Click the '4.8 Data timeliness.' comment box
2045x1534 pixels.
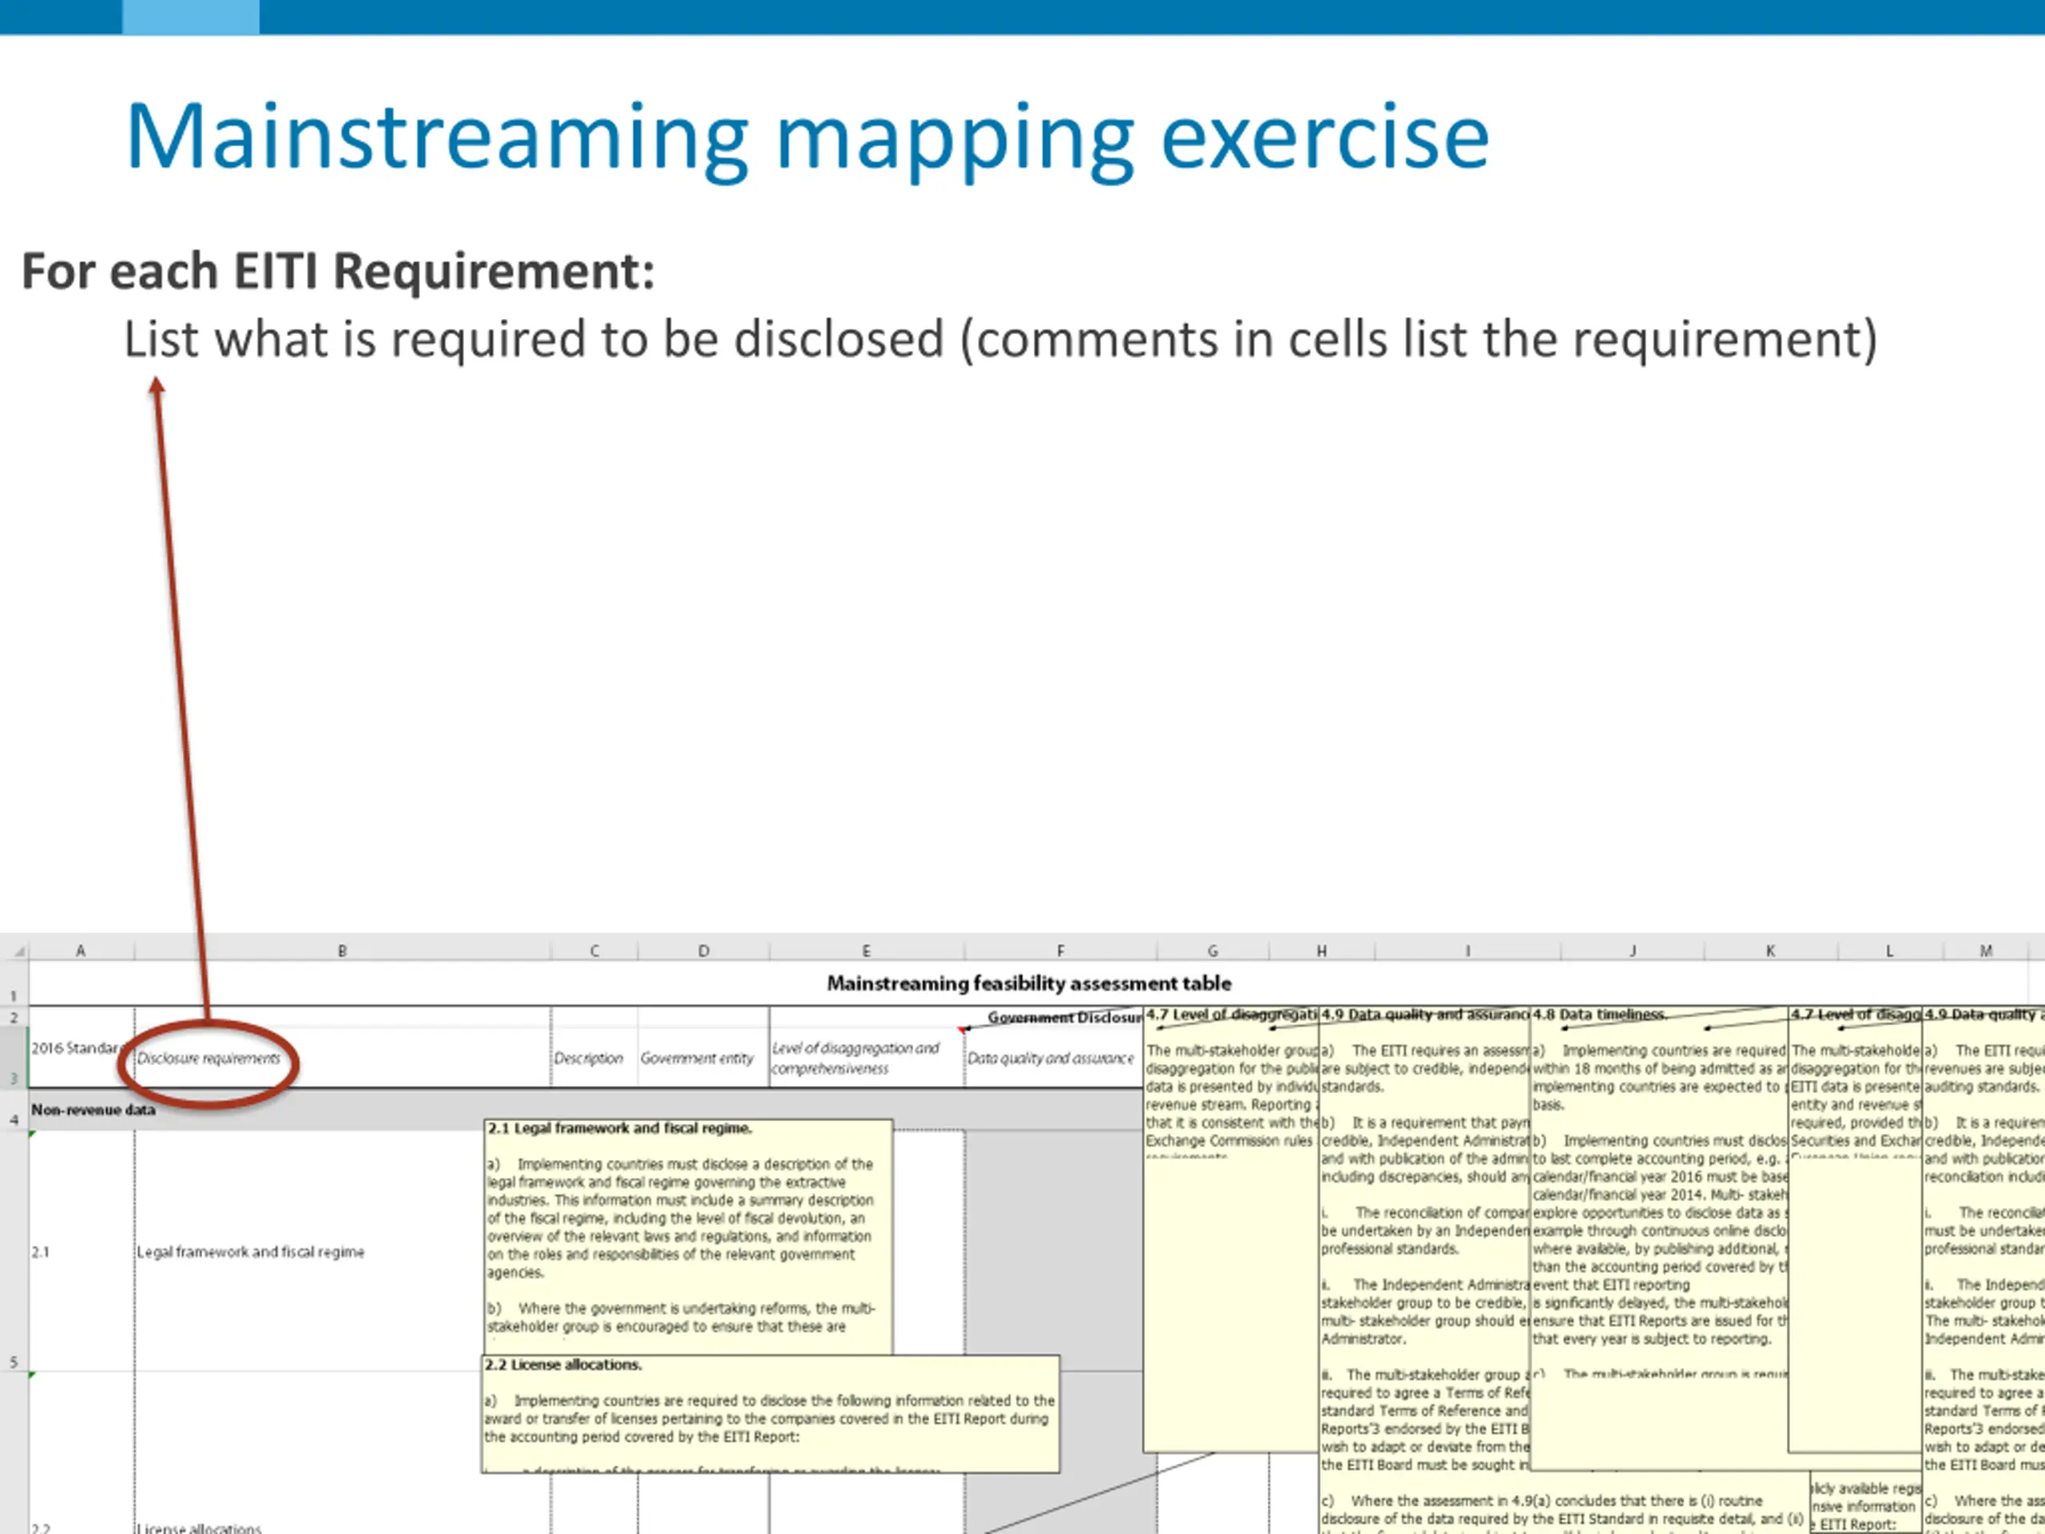1659,1239
